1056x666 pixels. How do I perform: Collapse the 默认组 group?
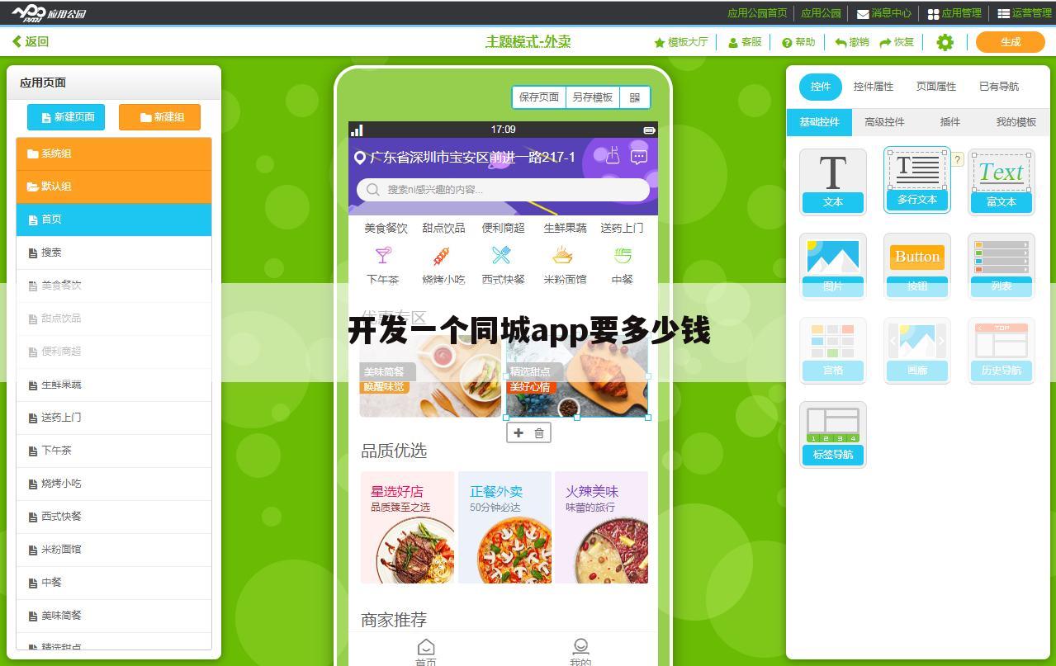[114, 187]
